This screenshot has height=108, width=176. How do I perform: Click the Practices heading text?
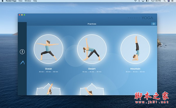click(92, 24)
